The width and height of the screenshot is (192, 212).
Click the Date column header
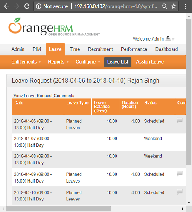tap(38, 106)
